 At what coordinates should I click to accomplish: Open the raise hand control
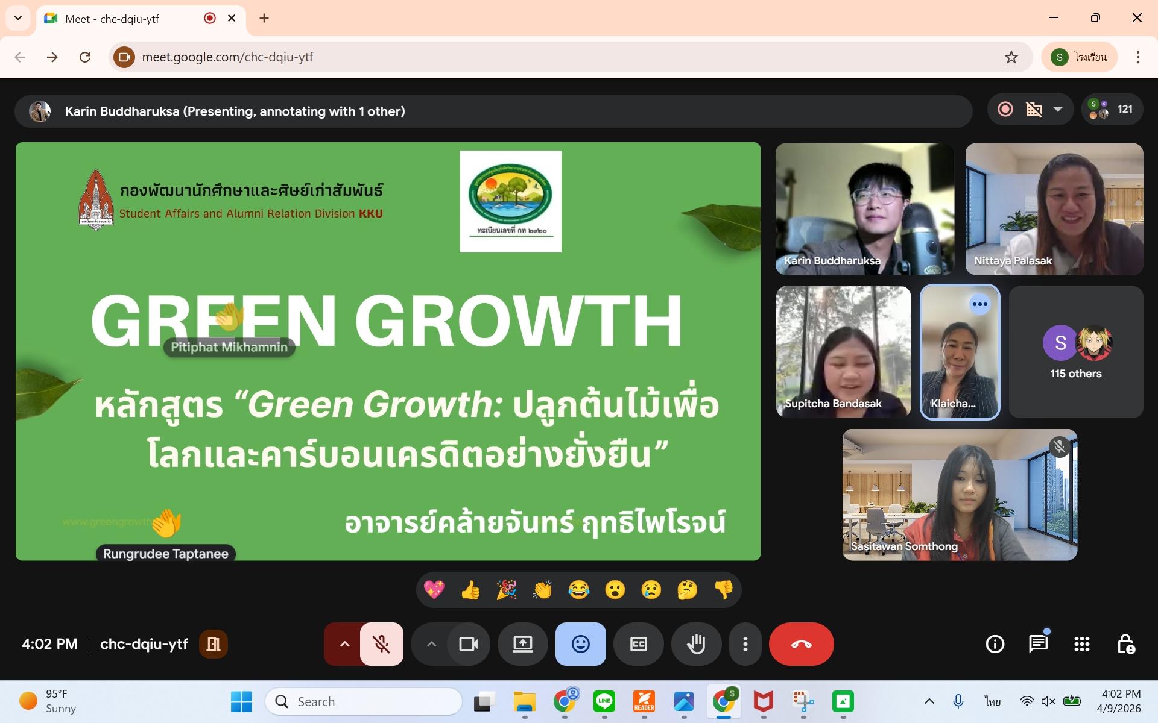(x=696, y=644)
